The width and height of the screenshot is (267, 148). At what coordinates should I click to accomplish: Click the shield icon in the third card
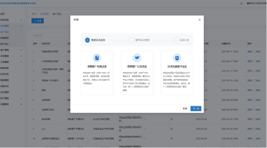pyautogui.click(x=177, y=58)
